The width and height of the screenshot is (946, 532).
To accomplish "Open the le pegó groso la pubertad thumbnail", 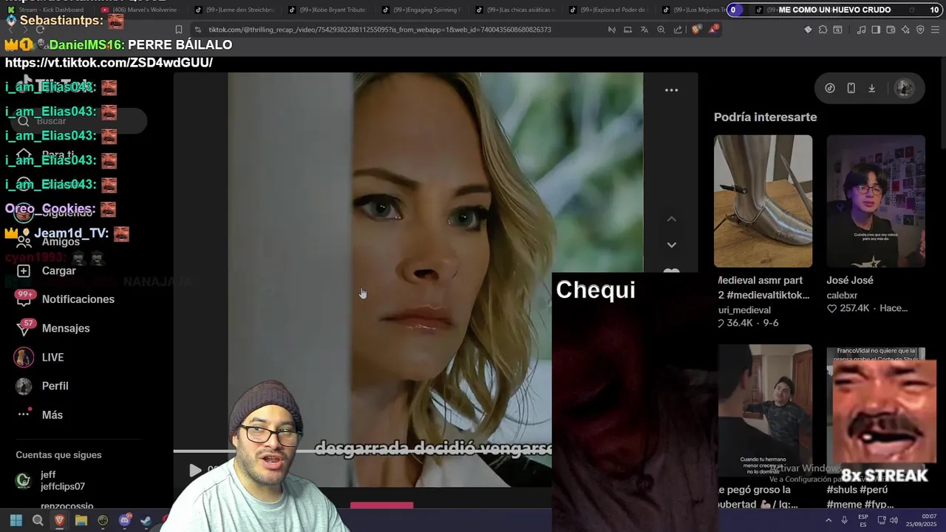I will coord(765,411).
